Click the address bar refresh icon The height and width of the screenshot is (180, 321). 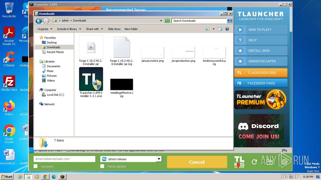click(x=167, y=21)
